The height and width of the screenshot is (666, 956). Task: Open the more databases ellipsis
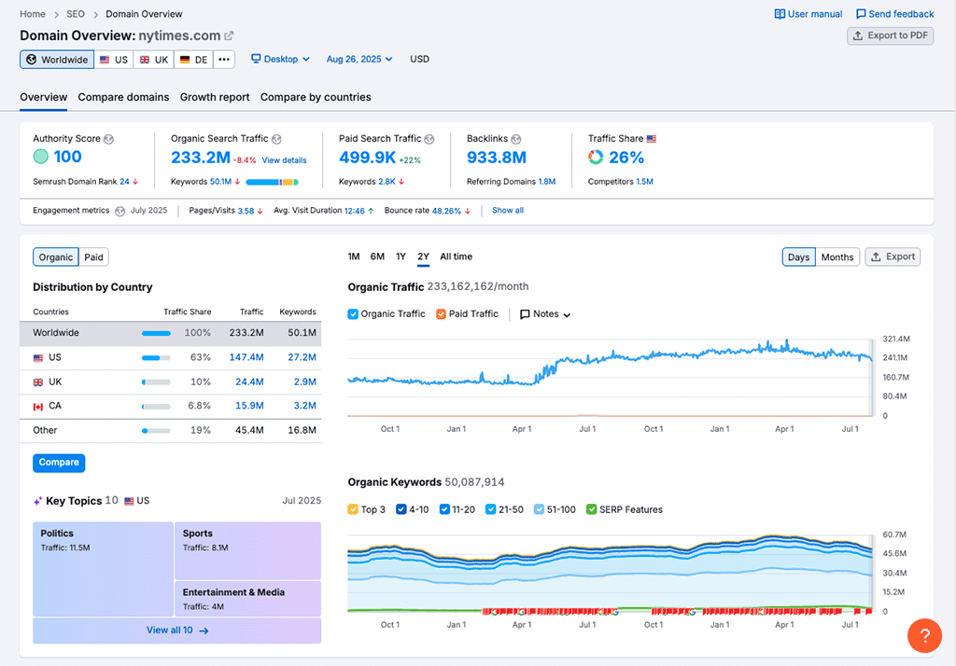point(224,60)
